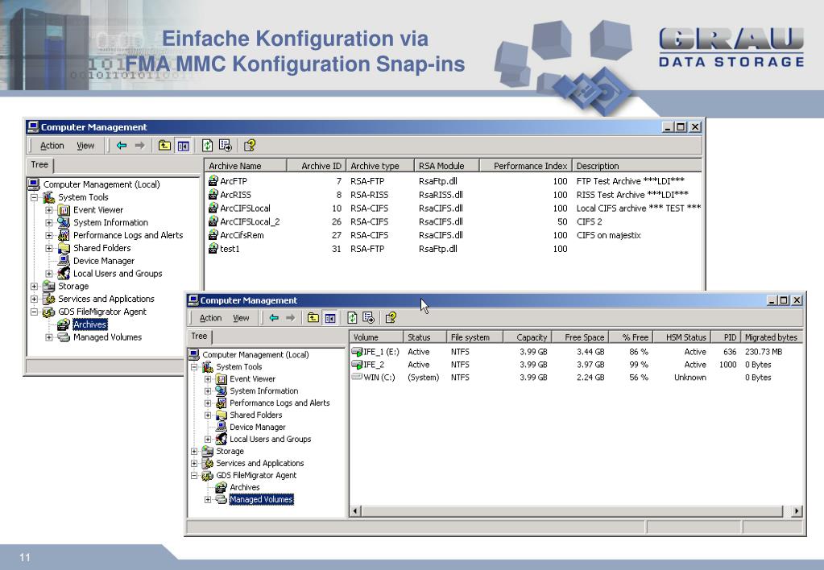Click Up One Level icon in upper window
Image resolution: width=824 pixels, height=570 pixels.
click(x=164, y=146)
